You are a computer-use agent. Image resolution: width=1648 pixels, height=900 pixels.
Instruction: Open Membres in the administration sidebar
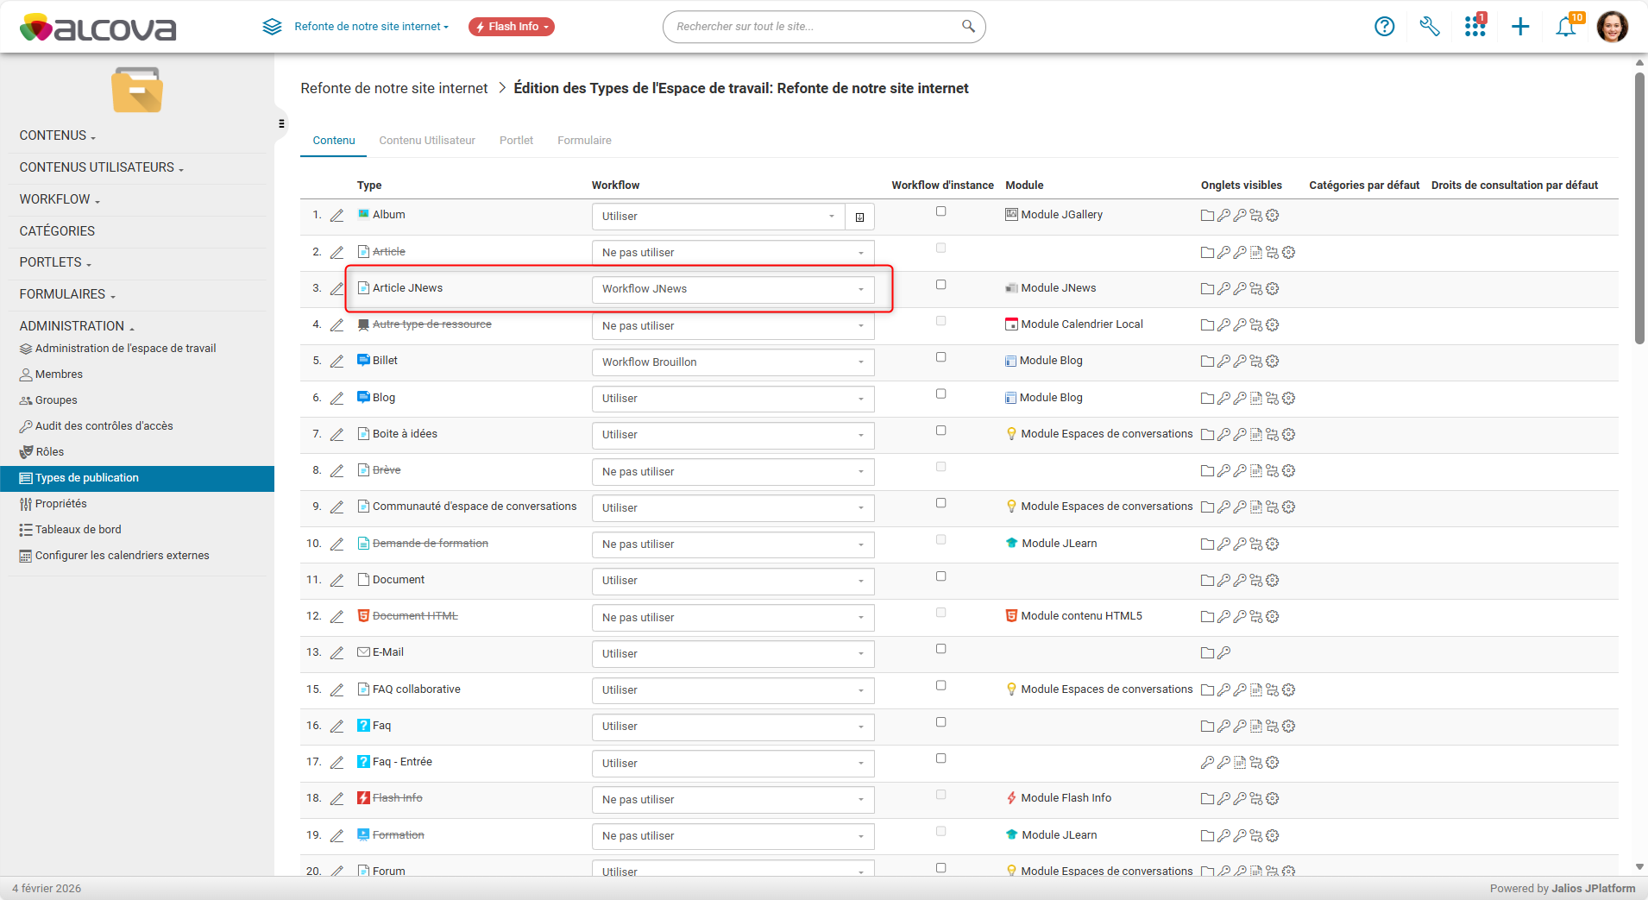click(59, 374)
